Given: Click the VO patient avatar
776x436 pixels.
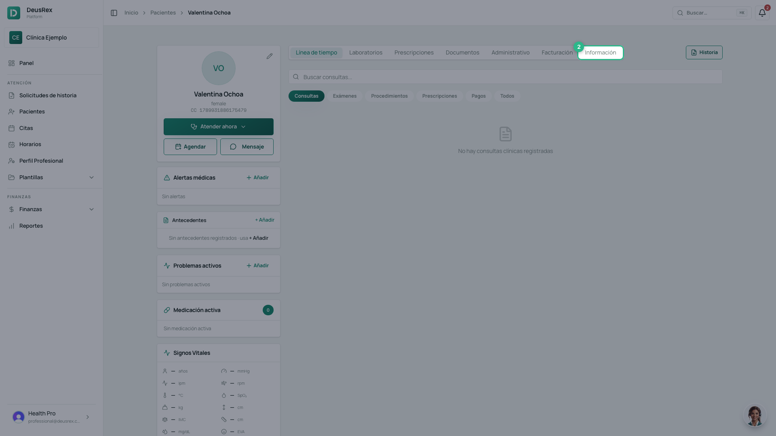Looking at the screenshot, I should (x=219, y=68).
